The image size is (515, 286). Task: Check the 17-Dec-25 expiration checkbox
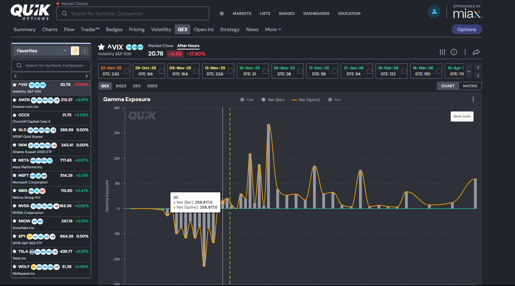335,71
